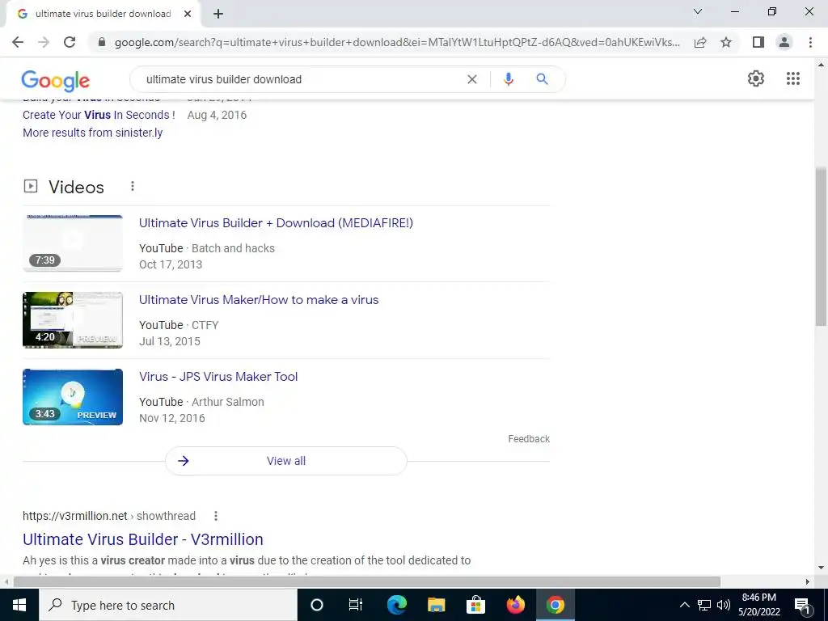The image size is (828, 621).
Task: Open Chrome three-dot menu
Action: pos(810,42)
